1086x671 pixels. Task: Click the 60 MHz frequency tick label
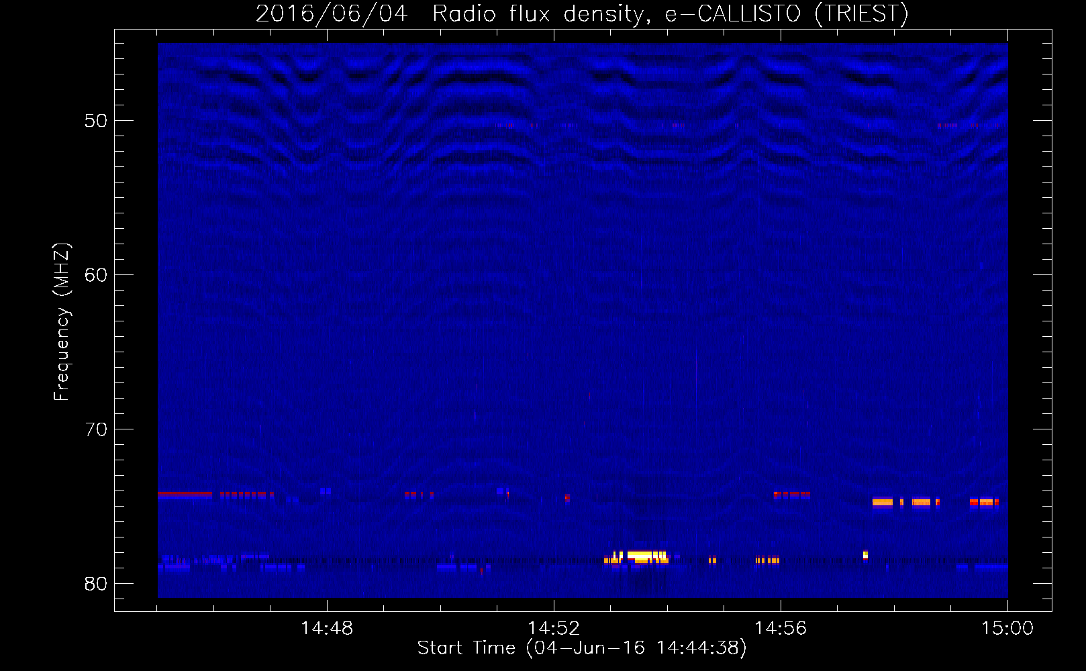[96, 275]
